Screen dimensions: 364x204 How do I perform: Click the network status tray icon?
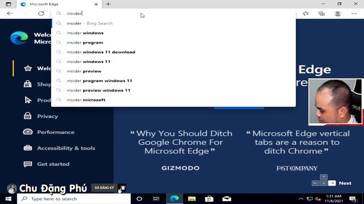click(309, 199)
